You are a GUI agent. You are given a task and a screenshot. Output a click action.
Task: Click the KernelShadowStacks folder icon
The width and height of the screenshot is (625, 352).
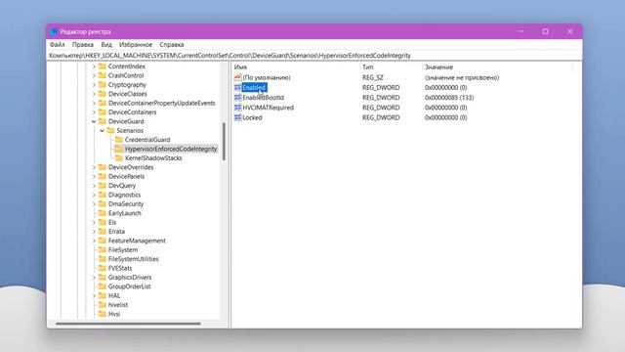click(x=119, y=158)
